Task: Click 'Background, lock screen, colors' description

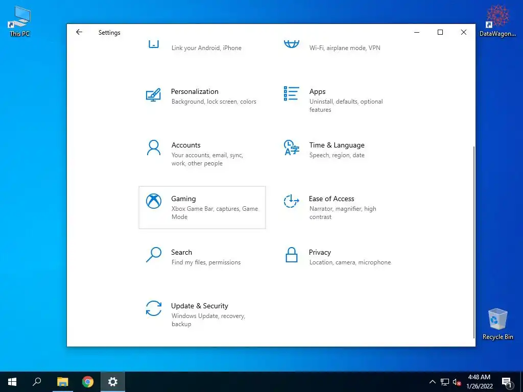Action: point(214,102)
